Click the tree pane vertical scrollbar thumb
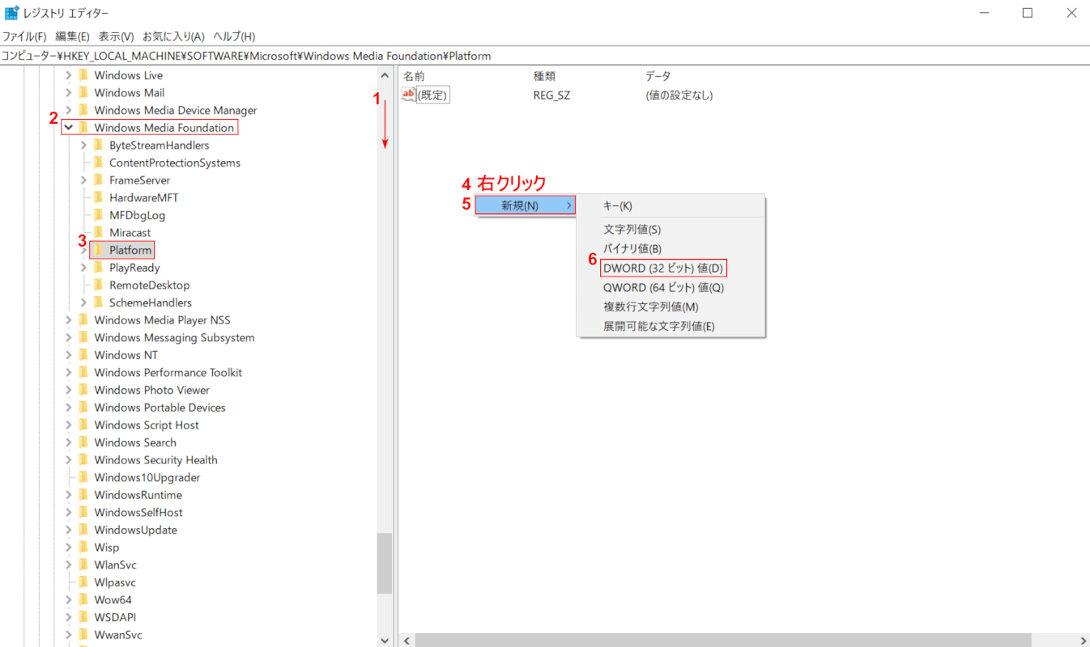Viewport: 1090px width, 647px height. [x=385, y=564]
